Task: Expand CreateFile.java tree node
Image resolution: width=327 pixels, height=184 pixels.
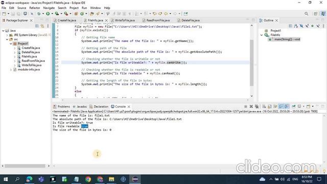Action: pos(15,48)
